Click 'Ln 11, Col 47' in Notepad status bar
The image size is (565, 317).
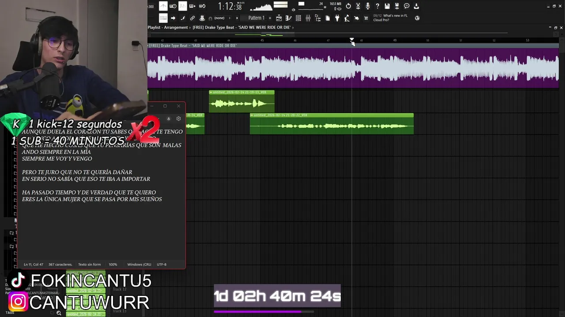34,265
